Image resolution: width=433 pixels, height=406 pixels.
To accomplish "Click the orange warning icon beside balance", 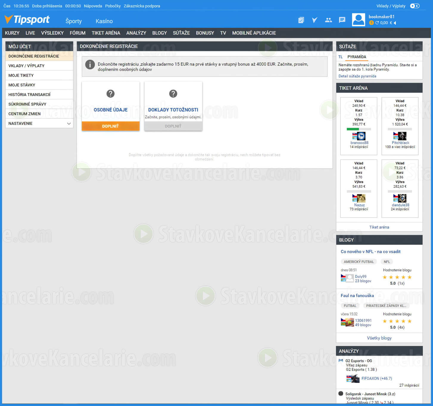I will pos(371,23).
